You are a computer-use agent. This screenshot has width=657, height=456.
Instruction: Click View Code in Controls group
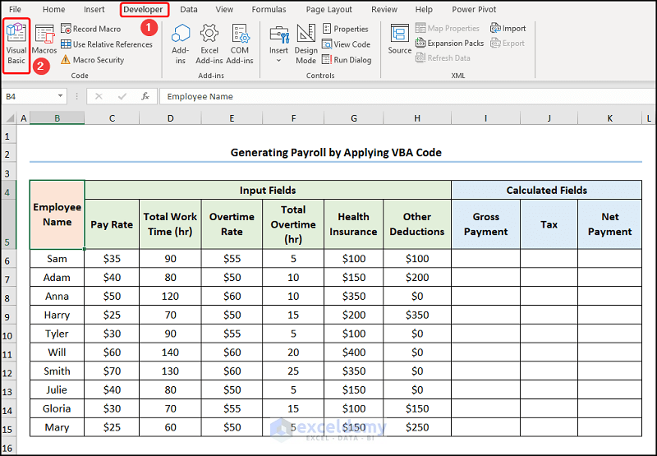346,44
